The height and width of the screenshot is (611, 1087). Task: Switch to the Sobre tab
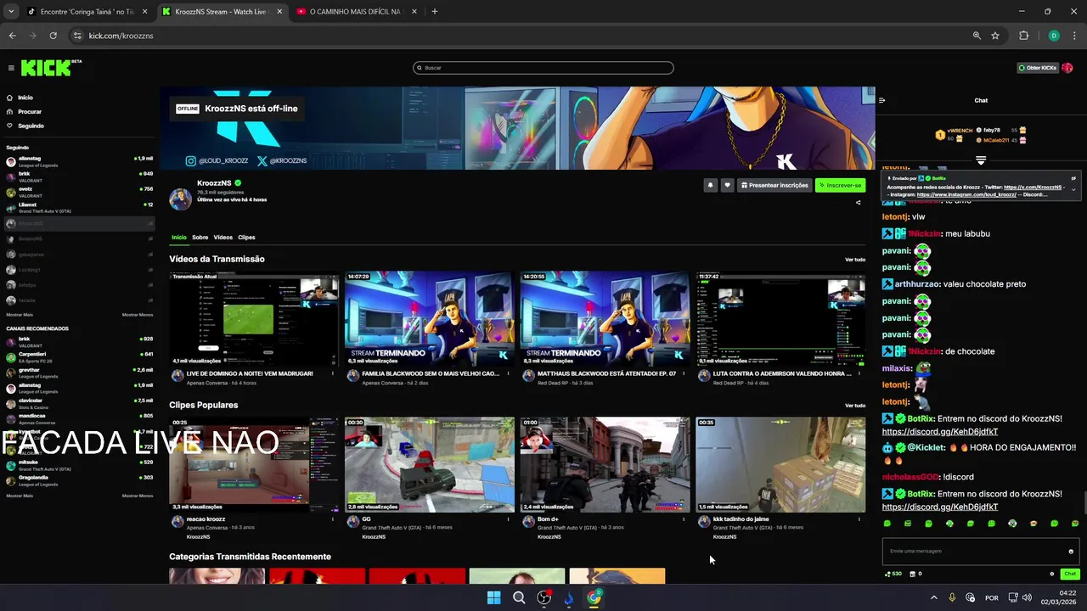tap(200, 238)
